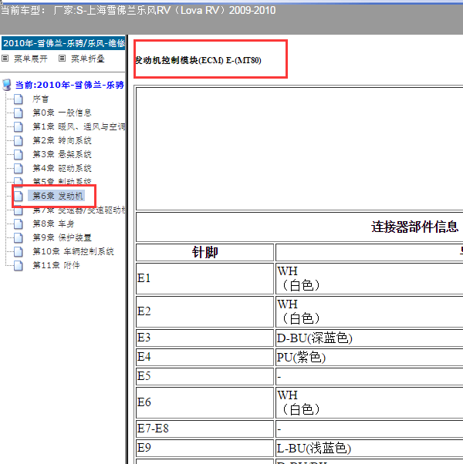Viewport: 463px width, 464px height.
Task: Select pin cell E4
Action: pyautogui.click(x=204, y=357)
